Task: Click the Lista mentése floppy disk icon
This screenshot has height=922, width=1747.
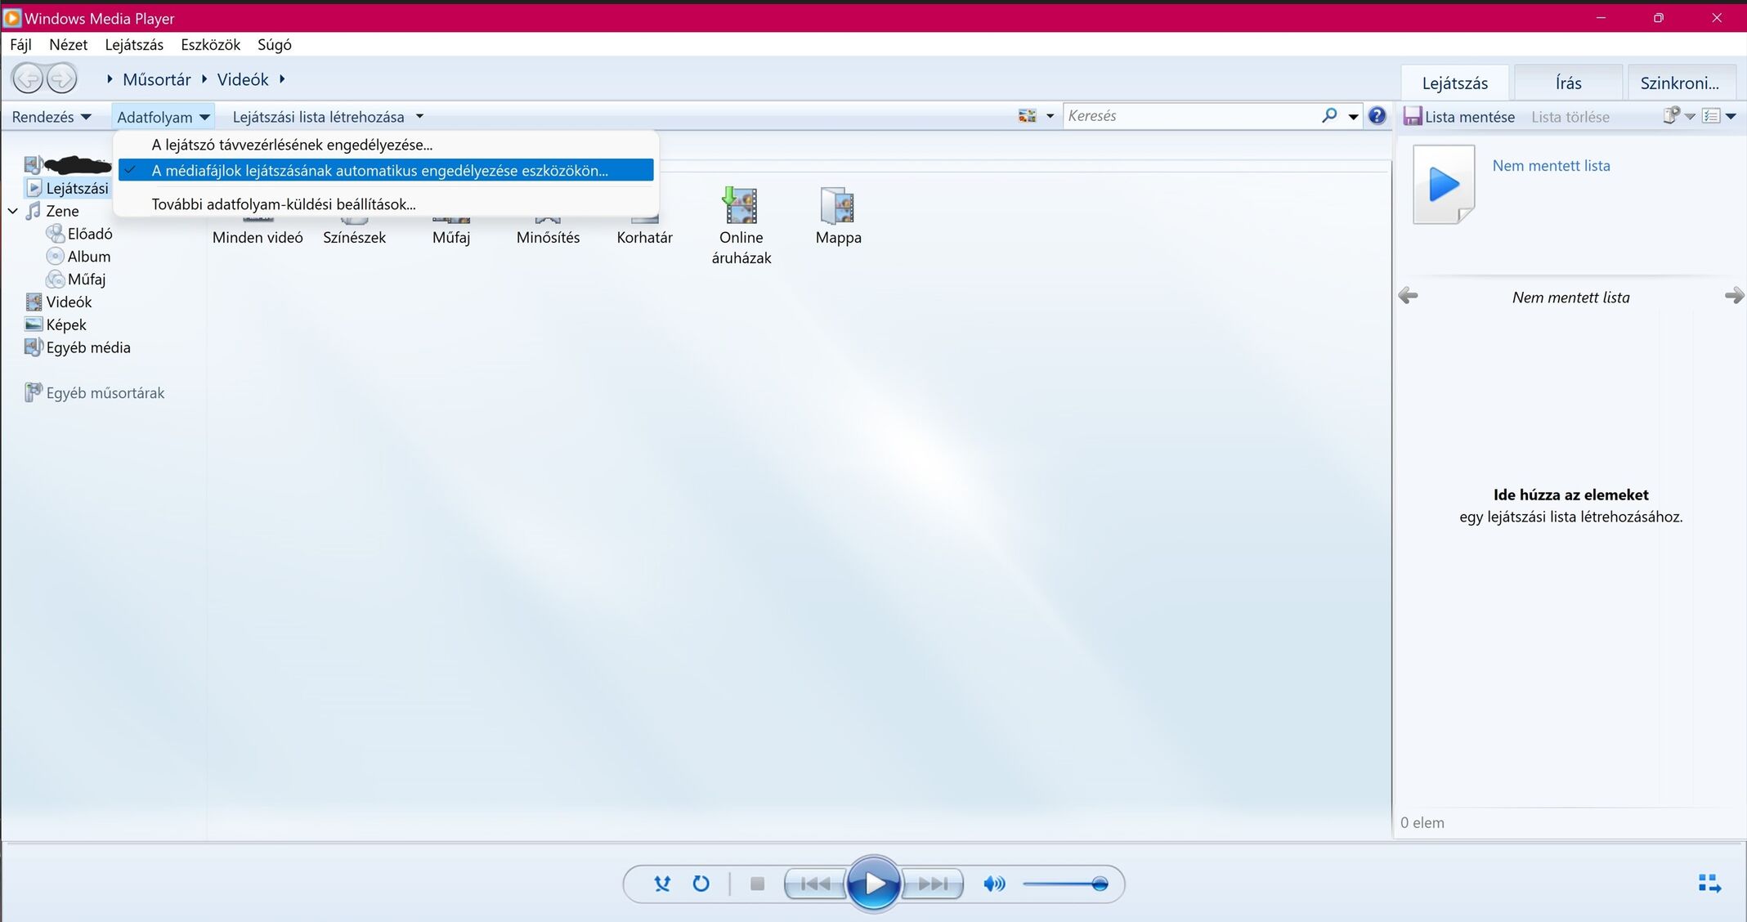Action: click(x=1413, y=116)
